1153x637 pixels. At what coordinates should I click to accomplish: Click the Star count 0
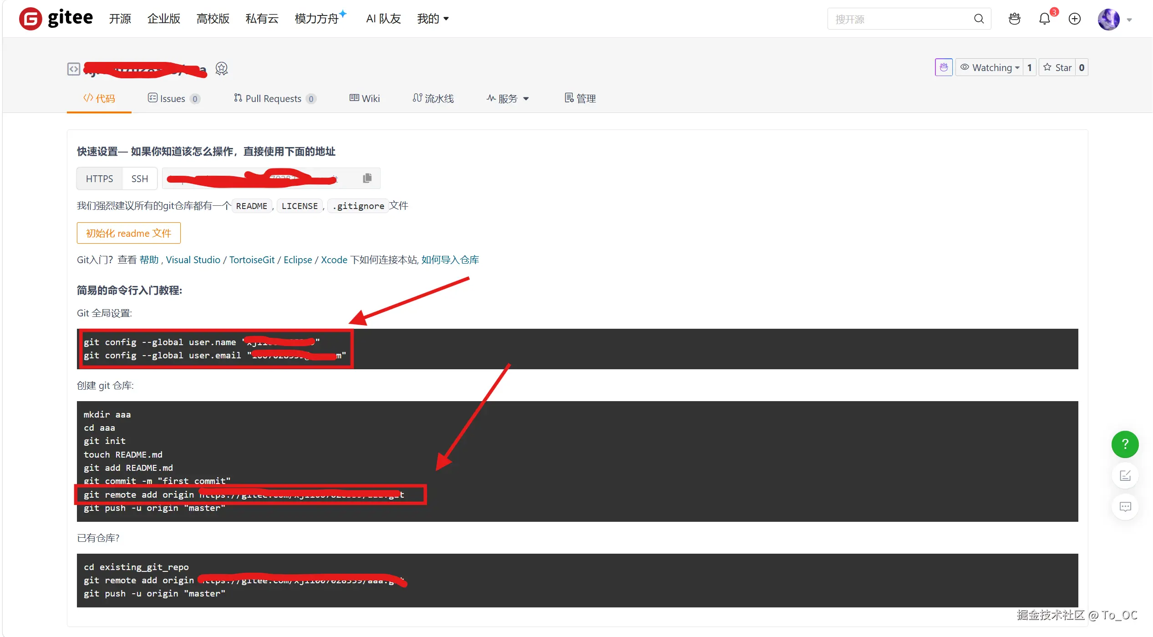1082,67
